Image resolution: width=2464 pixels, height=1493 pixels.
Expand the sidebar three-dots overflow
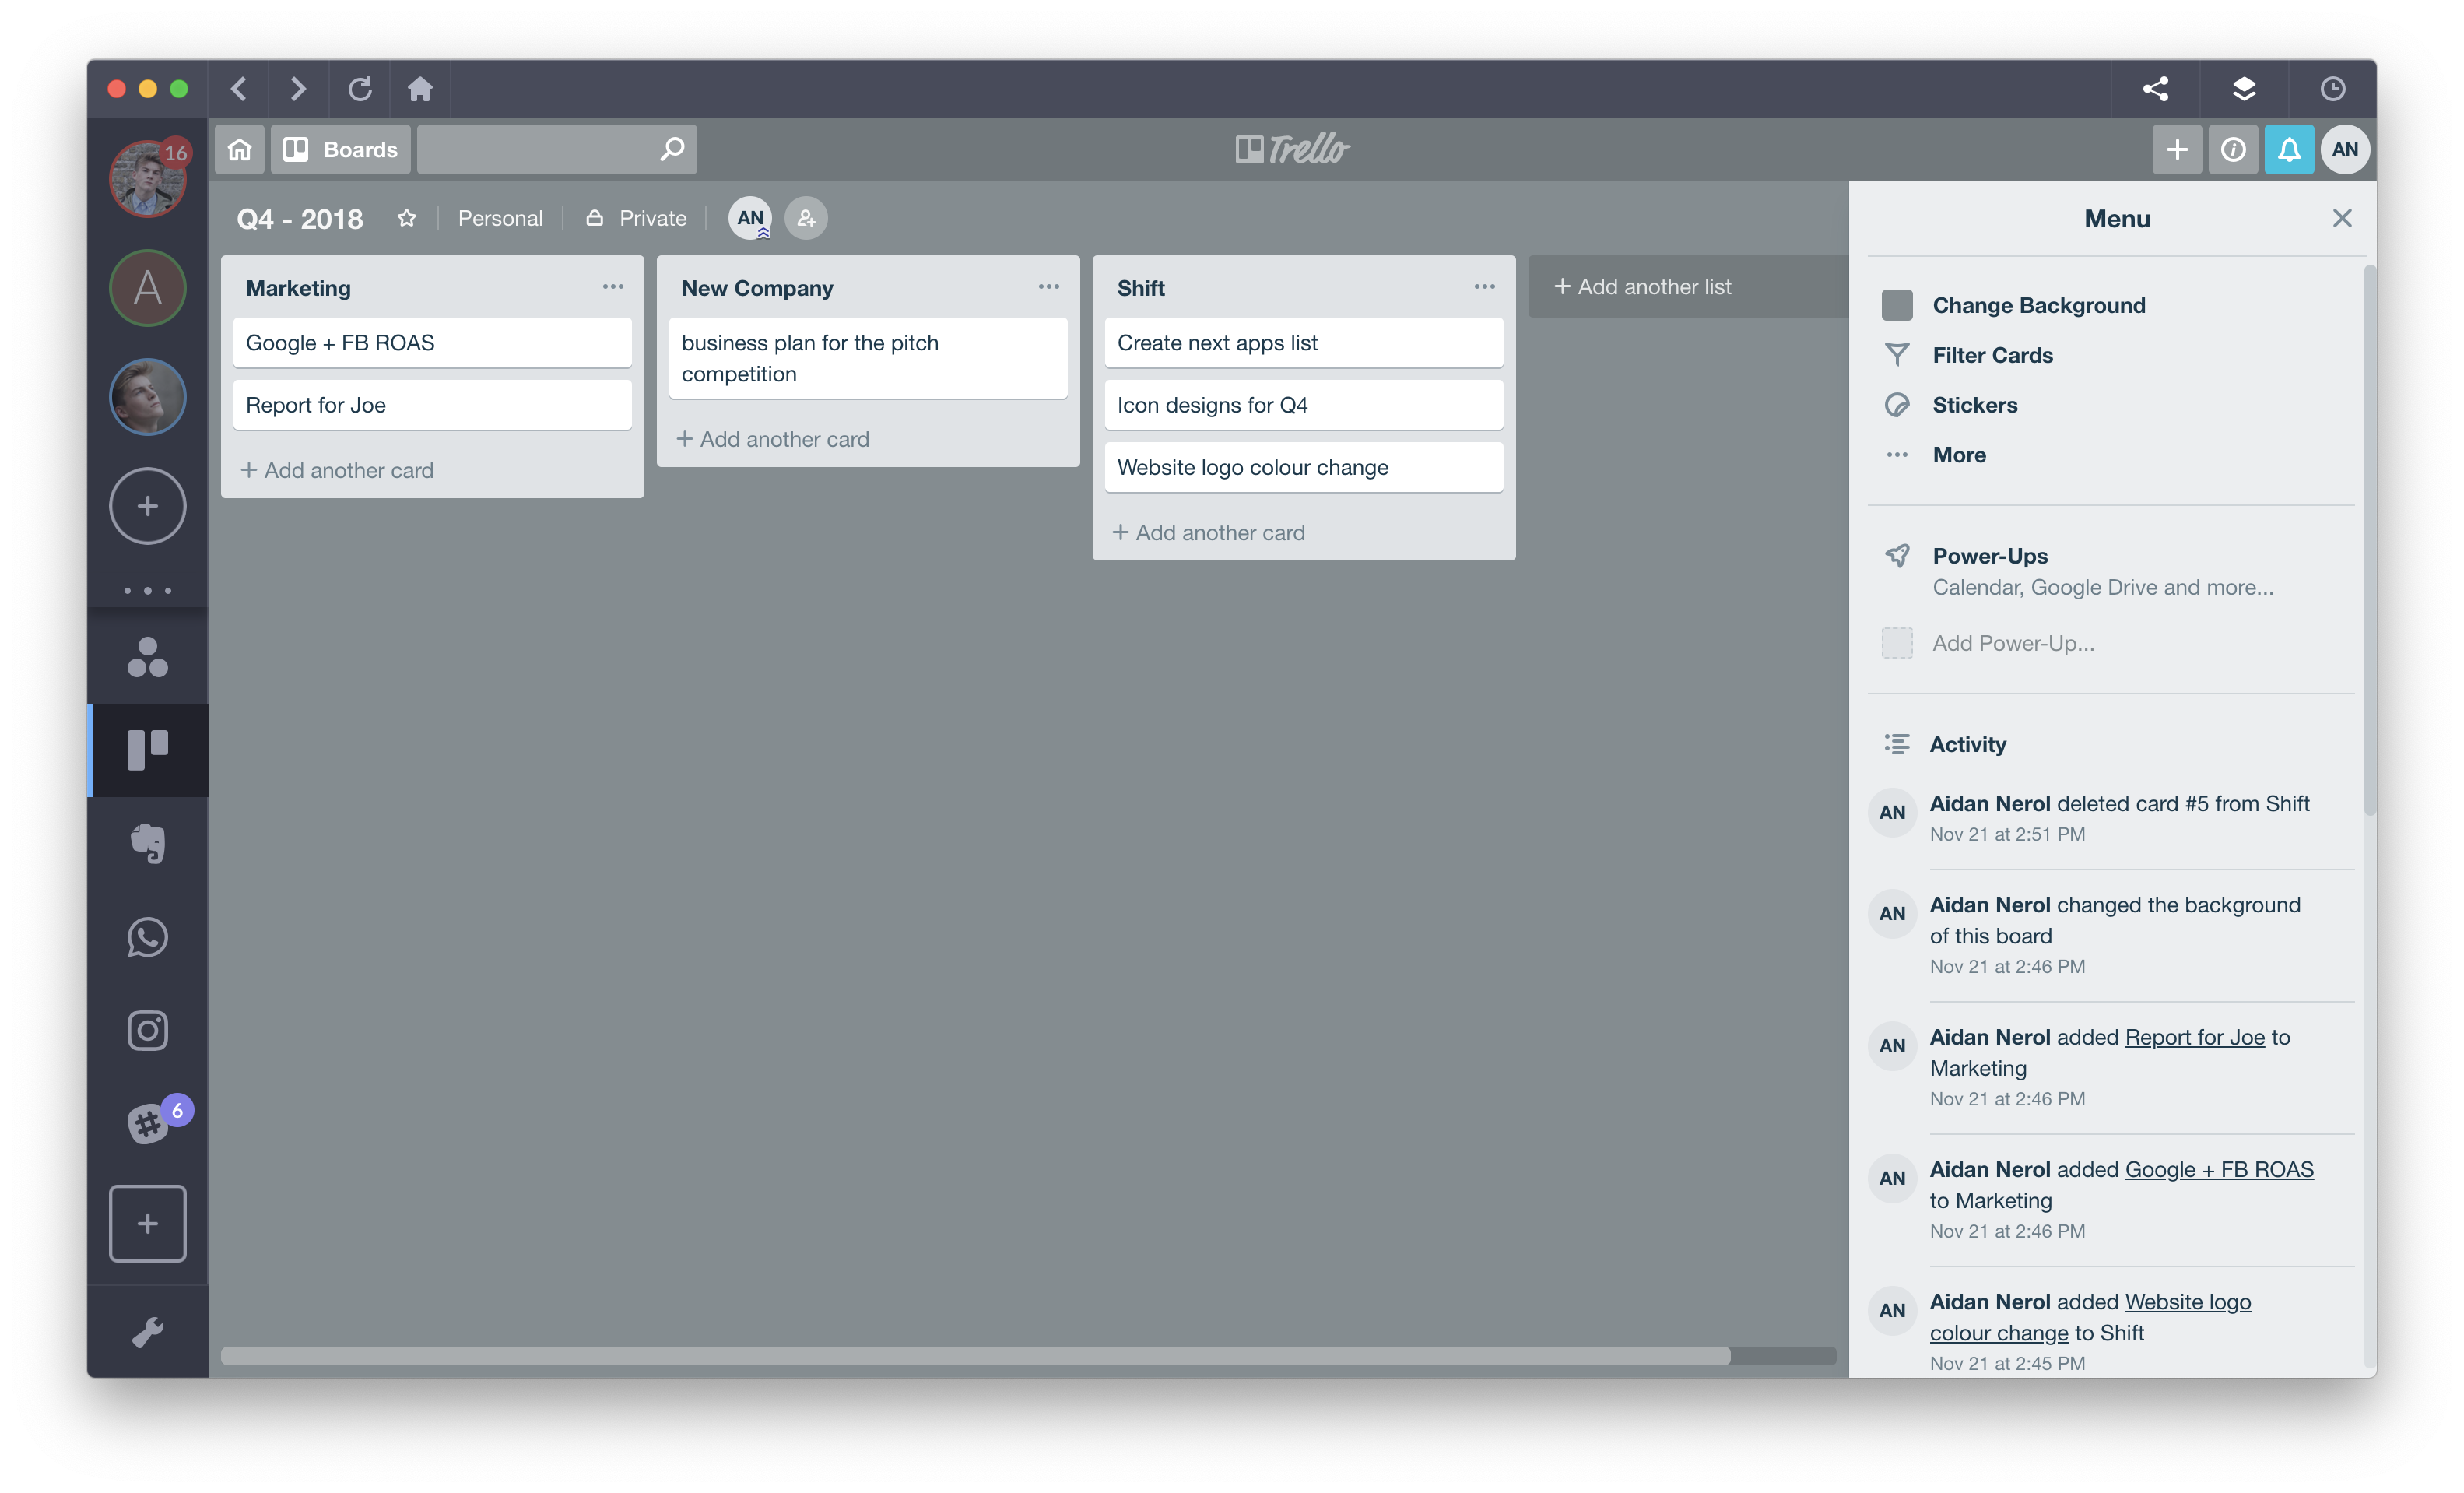coord(148,591)
